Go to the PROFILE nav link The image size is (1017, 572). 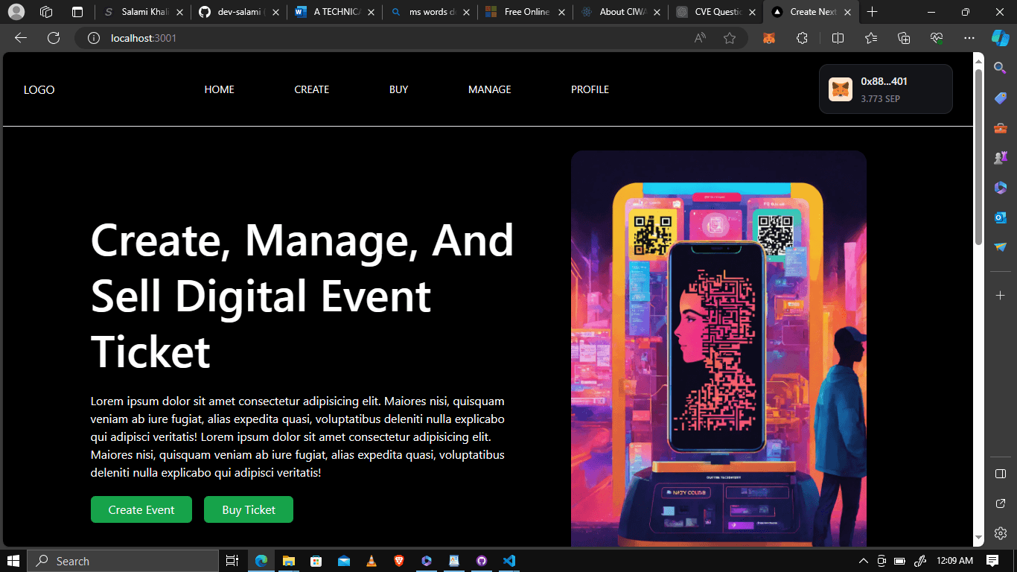pos(590,89)
